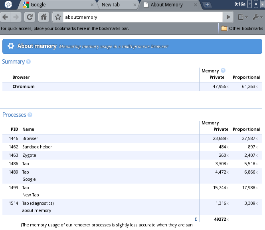Go forward with the forward arrow button

click(x=16, y=17)
